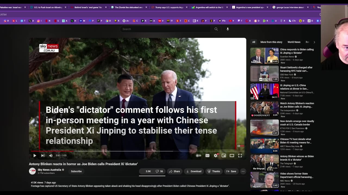Open CBS New York thumbnail 1:59

coord(265,74)
